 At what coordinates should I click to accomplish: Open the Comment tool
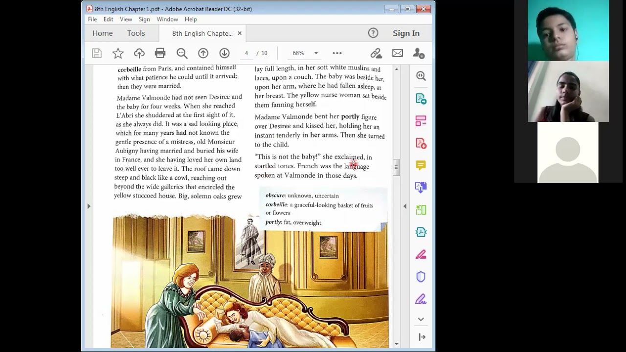(x=421, y=165)
